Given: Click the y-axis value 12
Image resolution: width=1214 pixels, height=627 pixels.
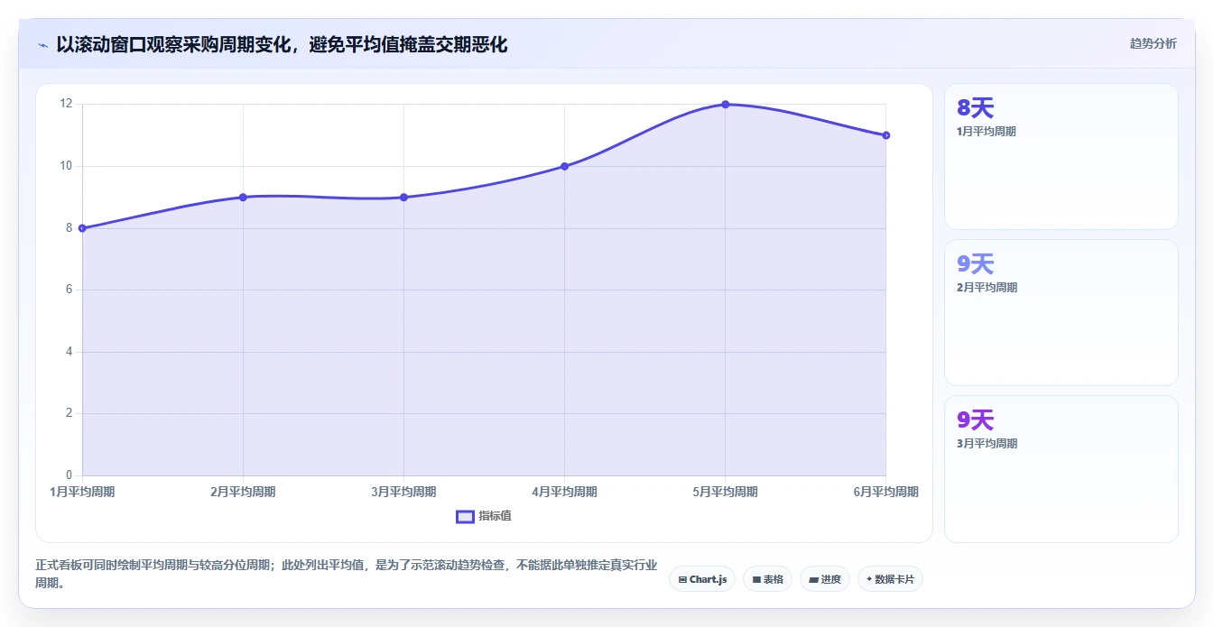Looking at the screenshot, I should tap(66, 104).
